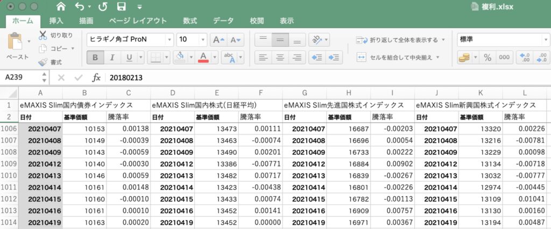Open the font color dropdown arrow
551x229 pixels.
pyautogui.click(x=215, y=57)
